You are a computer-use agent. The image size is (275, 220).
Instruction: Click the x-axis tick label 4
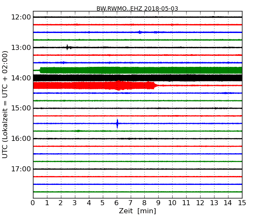(x=89, y=203)
